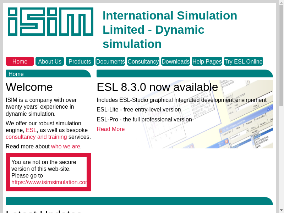Go to the About Us page
The height and width of the screenshot is (213, 284).
tap(50, 61)
